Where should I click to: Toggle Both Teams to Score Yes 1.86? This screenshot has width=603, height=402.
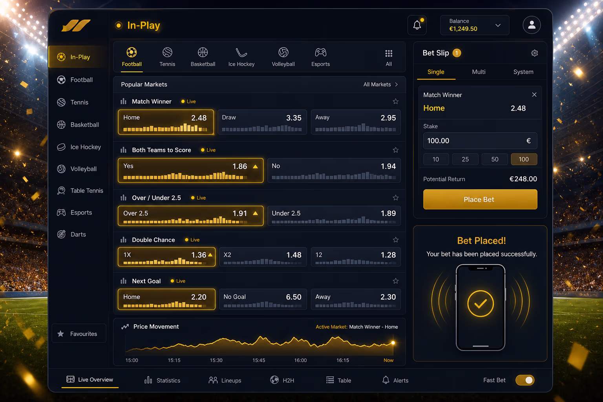[x=190, y=170]
